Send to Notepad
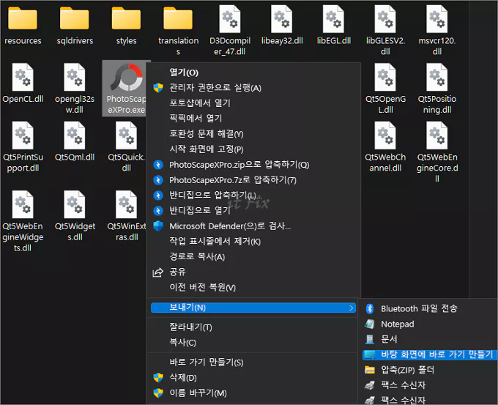The width and height of the screenshot is (498, 405). (430, 324)
